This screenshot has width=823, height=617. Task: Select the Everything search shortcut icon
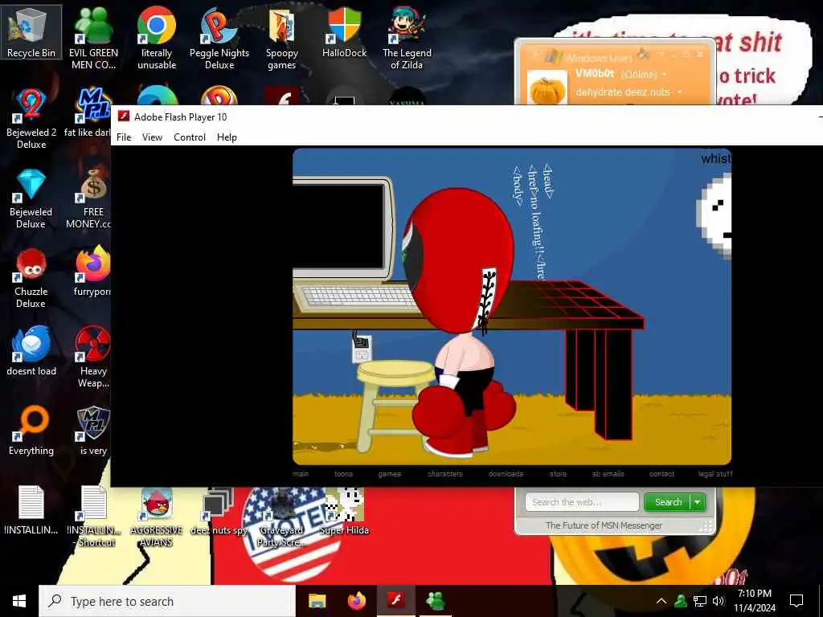click(x=31, y=431)
